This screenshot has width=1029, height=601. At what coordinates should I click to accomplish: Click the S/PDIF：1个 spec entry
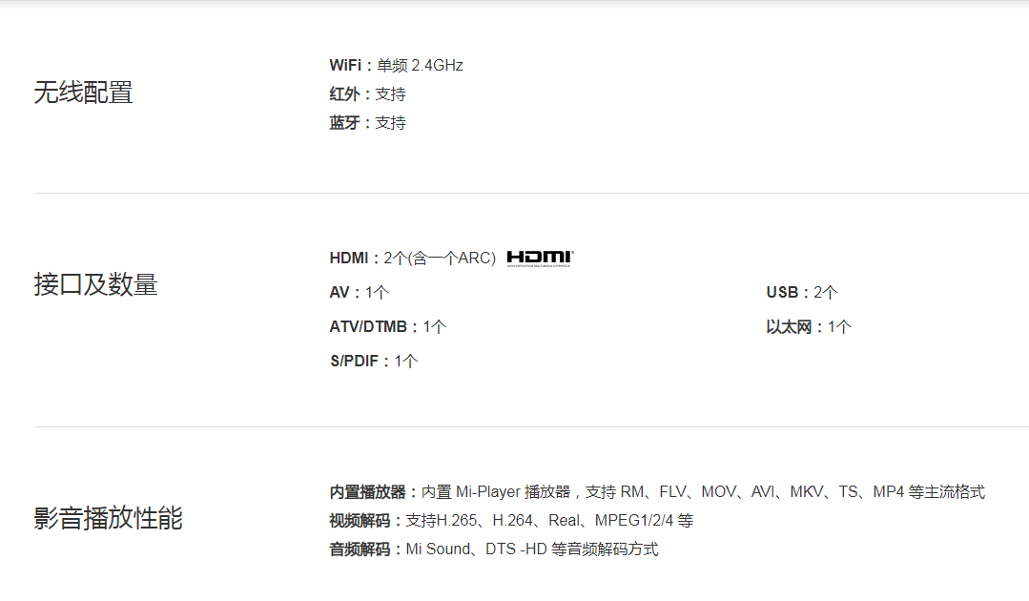[x=374, y=361]
